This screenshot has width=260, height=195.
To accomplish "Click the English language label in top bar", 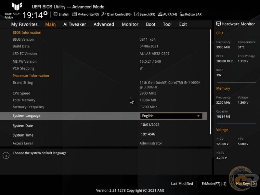I will click(64, 14).
